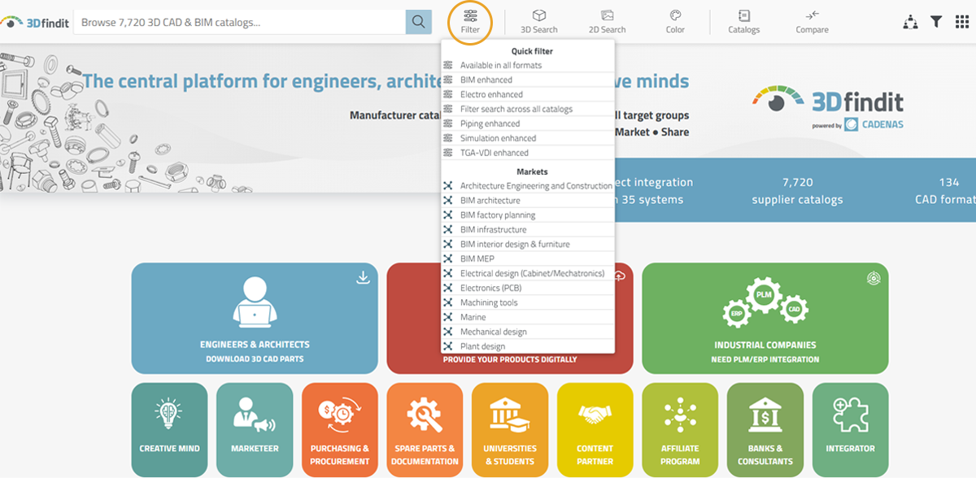Open the Compare tool
Screen dimensions: 976x478
[812, 22]
